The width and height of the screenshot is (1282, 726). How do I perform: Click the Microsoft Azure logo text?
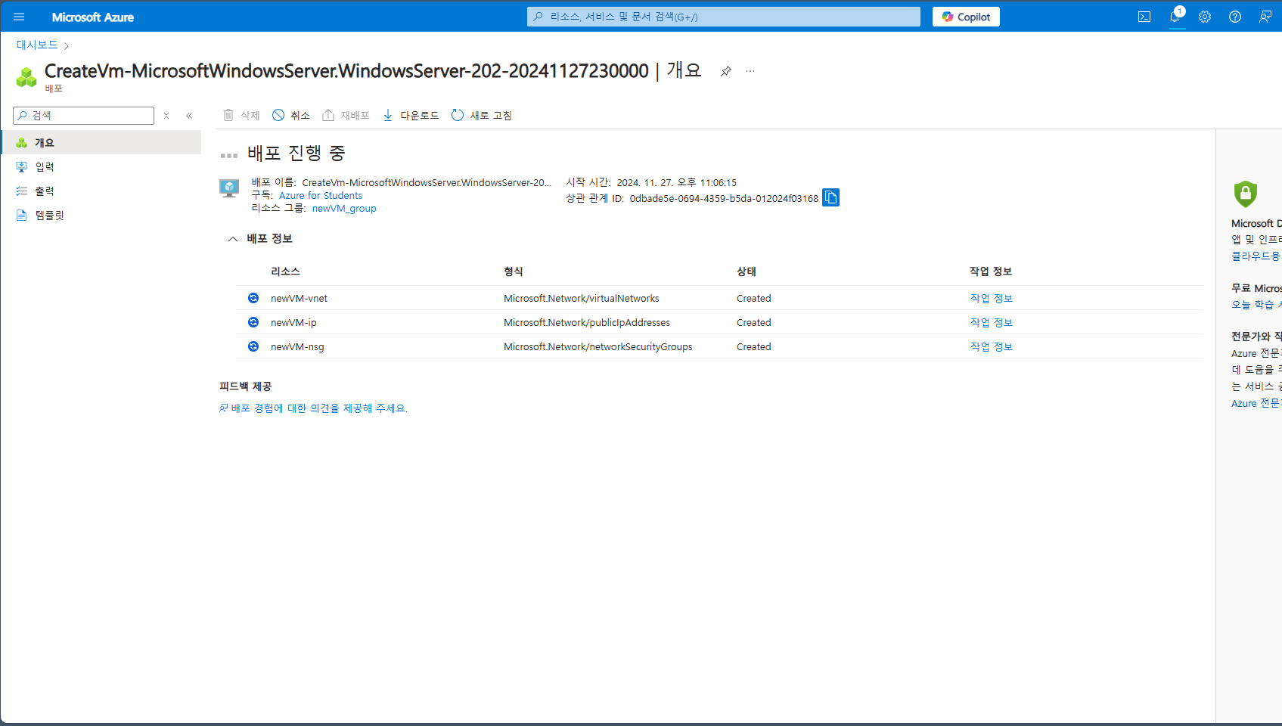[92, 17]
